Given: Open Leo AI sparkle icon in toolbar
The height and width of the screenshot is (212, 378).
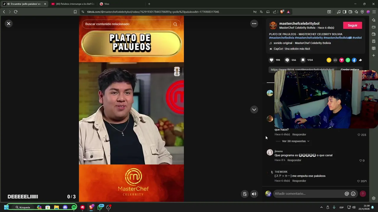Looking at the screenshot, I should pyautogui.click(x=356, y=12).
